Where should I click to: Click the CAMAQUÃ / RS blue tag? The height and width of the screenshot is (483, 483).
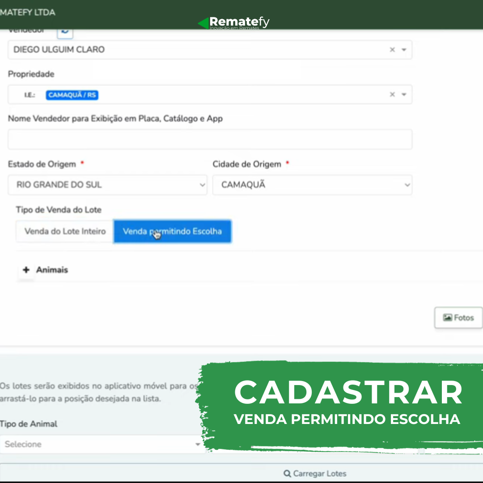point(72,95)
